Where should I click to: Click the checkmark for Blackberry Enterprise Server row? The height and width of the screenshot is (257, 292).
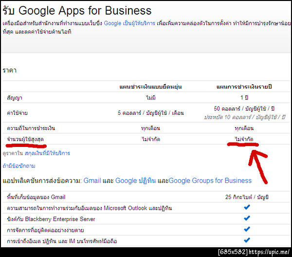247,218
